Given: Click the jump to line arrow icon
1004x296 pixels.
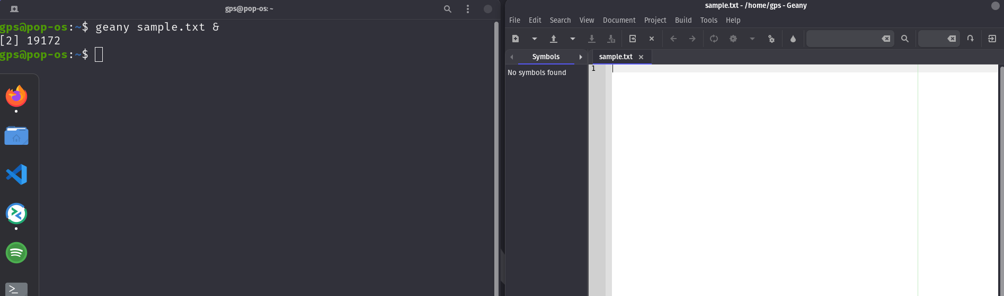Looking at the screenshot, I should [970, 39].
